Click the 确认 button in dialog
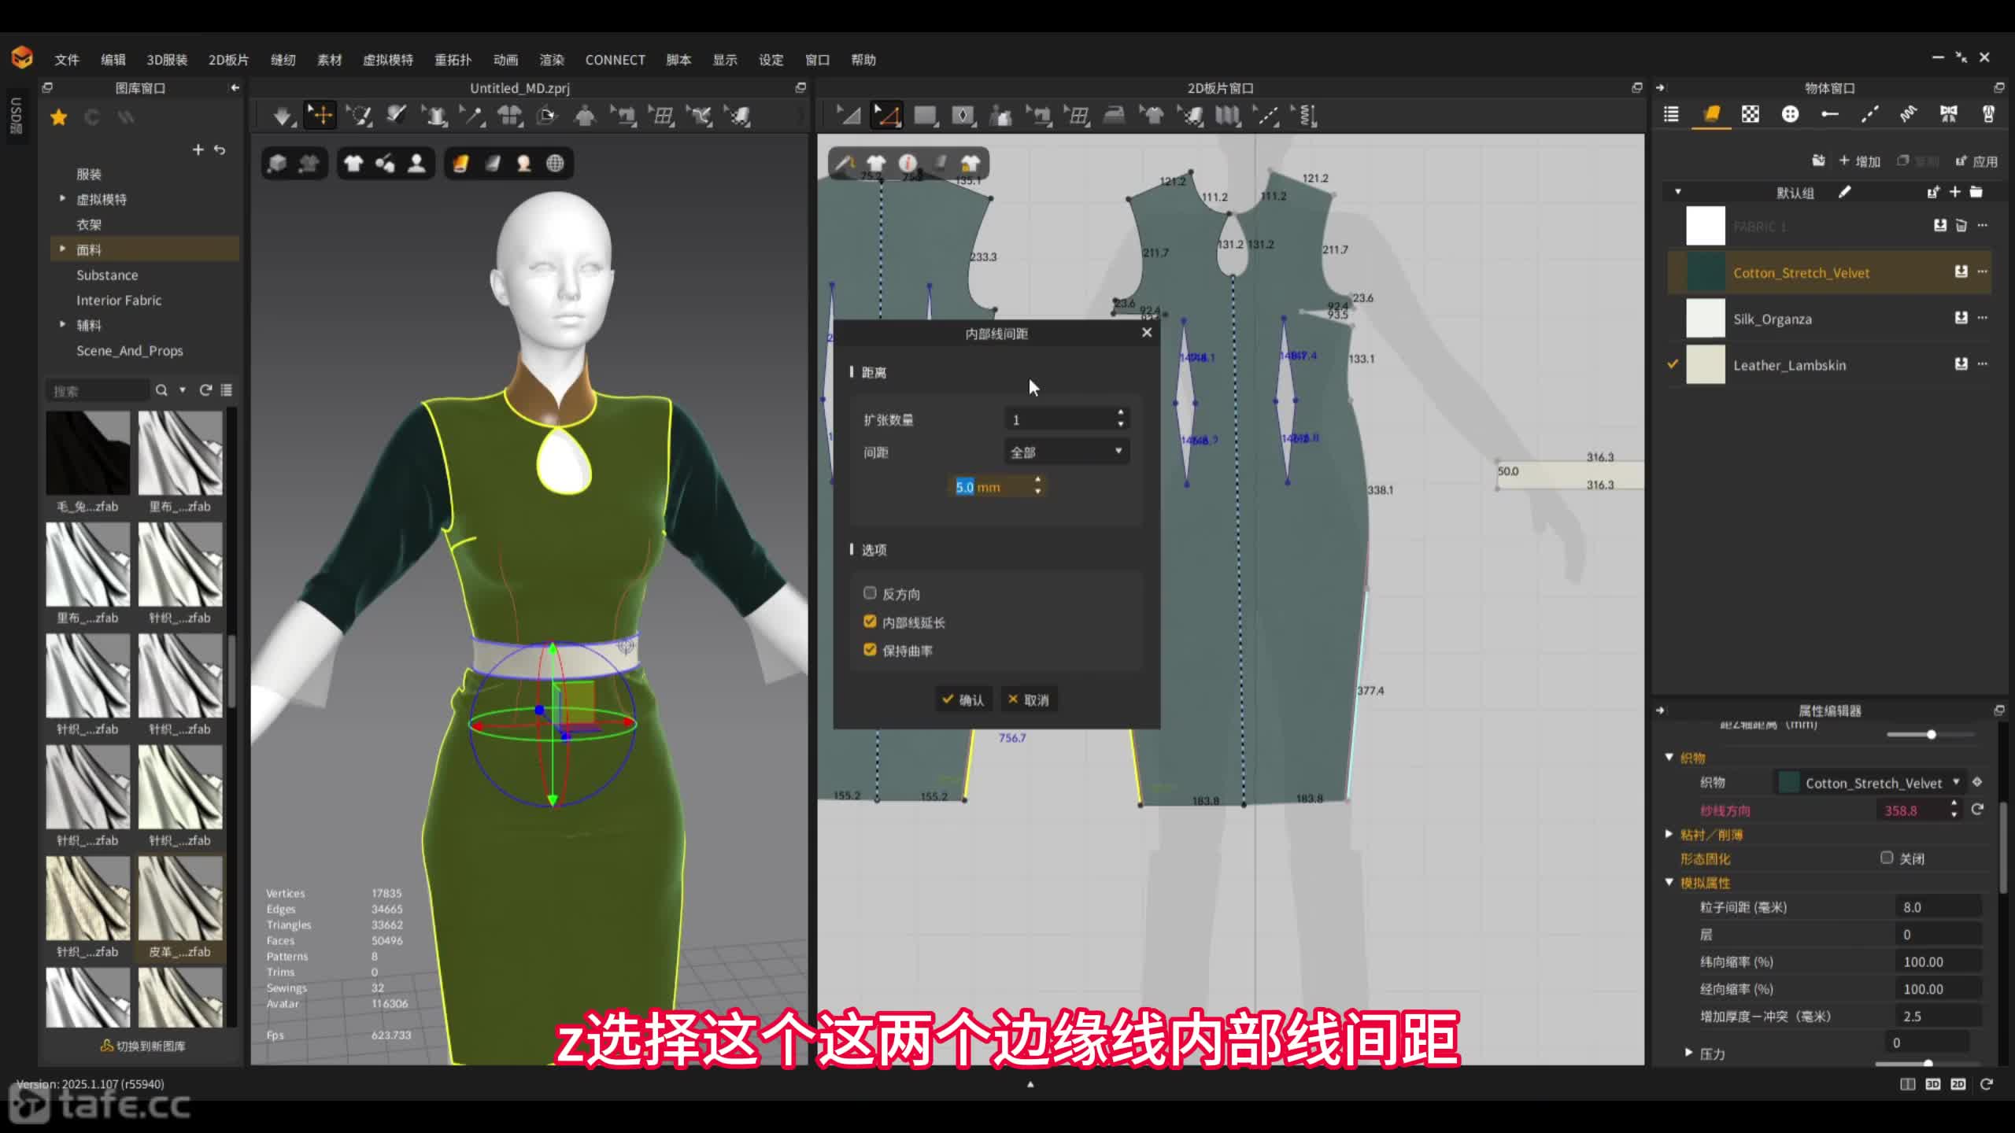 [963, 699]
